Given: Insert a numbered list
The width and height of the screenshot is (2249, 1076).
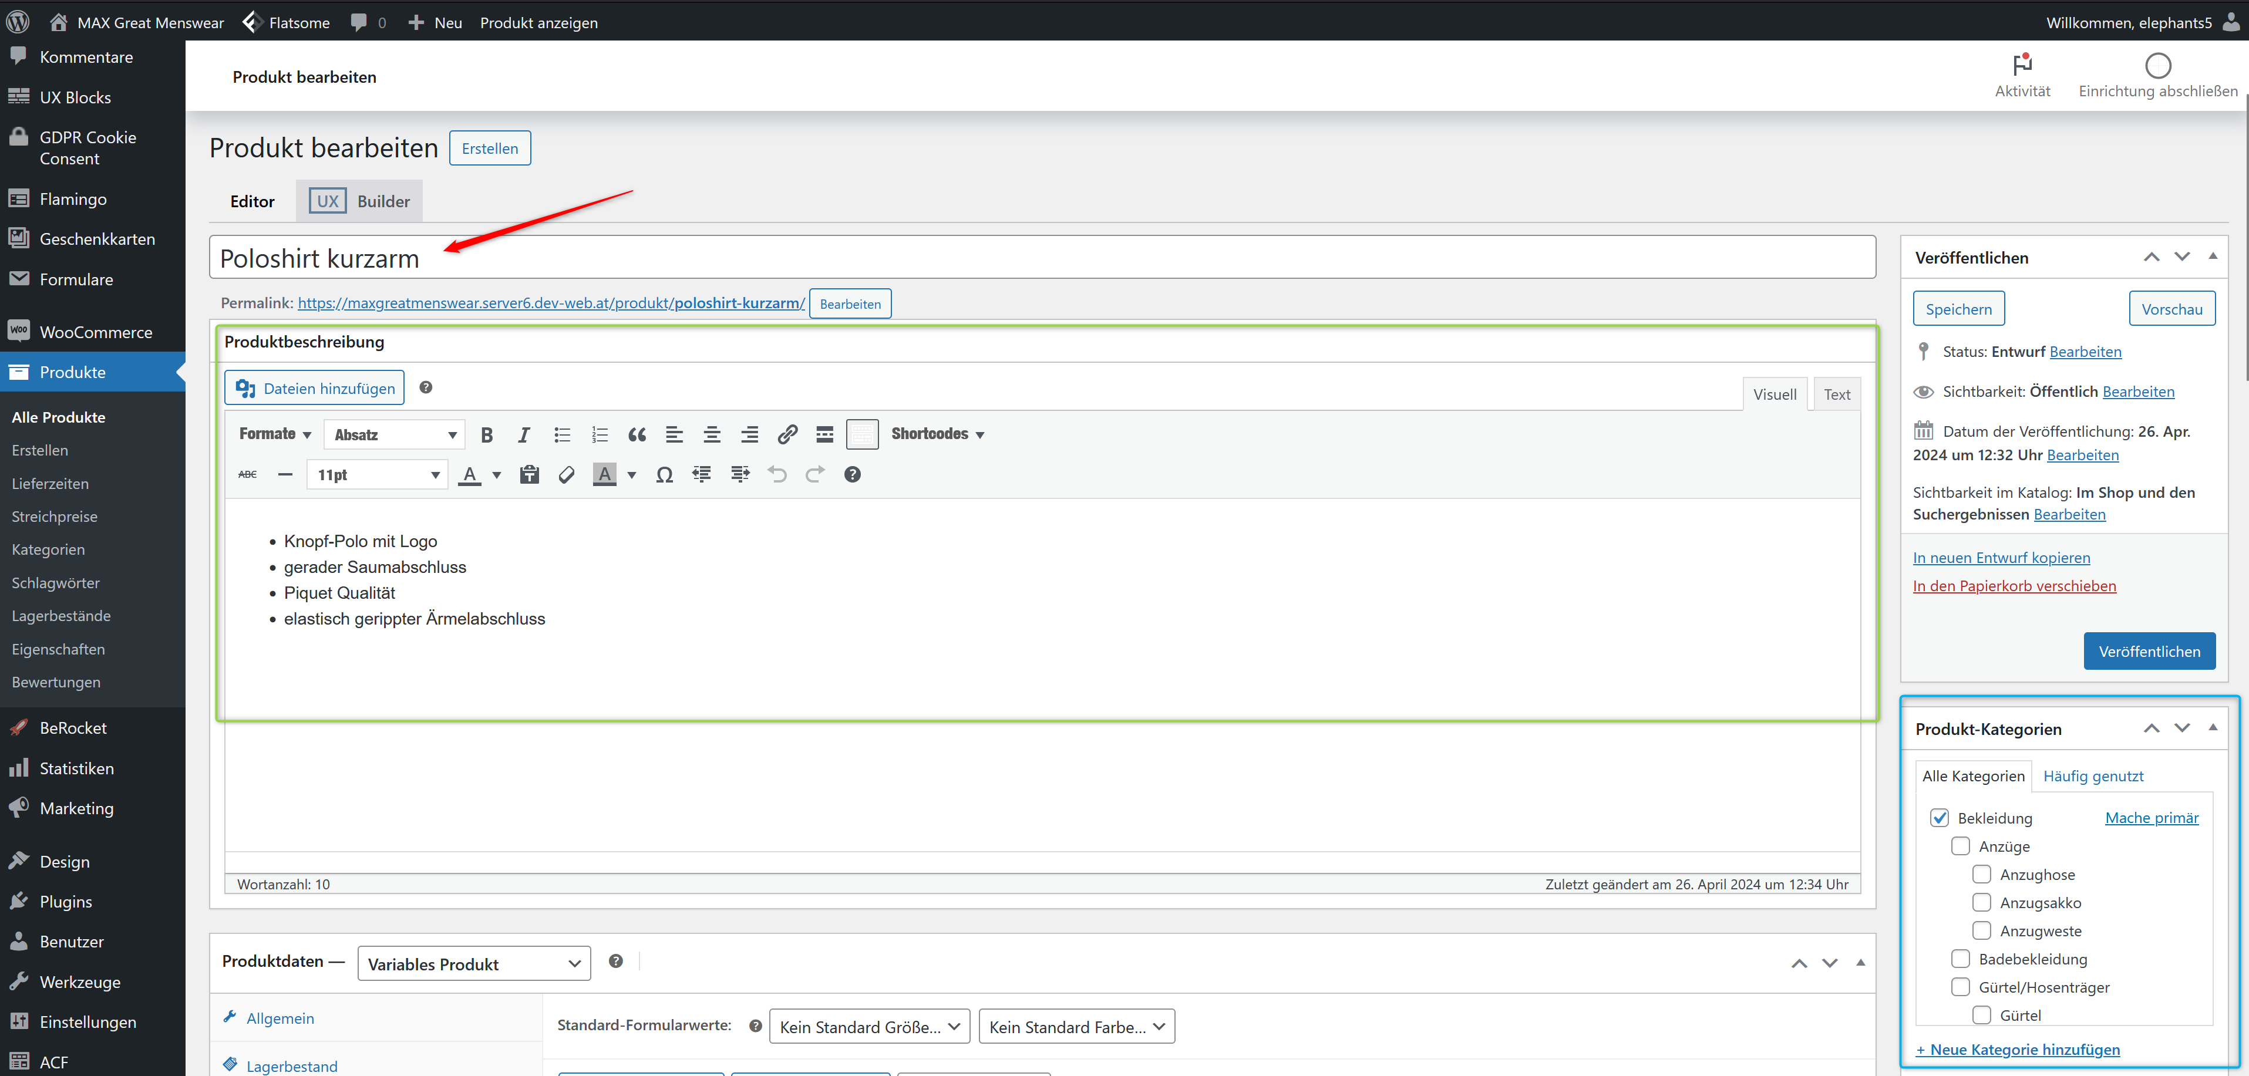Looking at the screenshot, I should (600, 434).
